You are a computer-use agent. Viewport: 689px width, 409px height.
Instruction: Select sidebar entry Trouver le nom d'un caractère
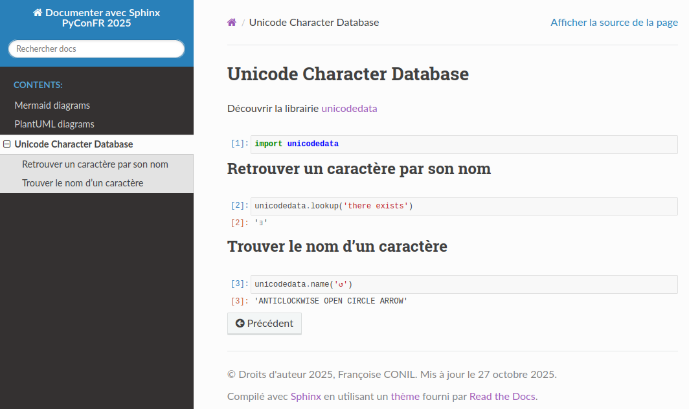coord(83,183)
